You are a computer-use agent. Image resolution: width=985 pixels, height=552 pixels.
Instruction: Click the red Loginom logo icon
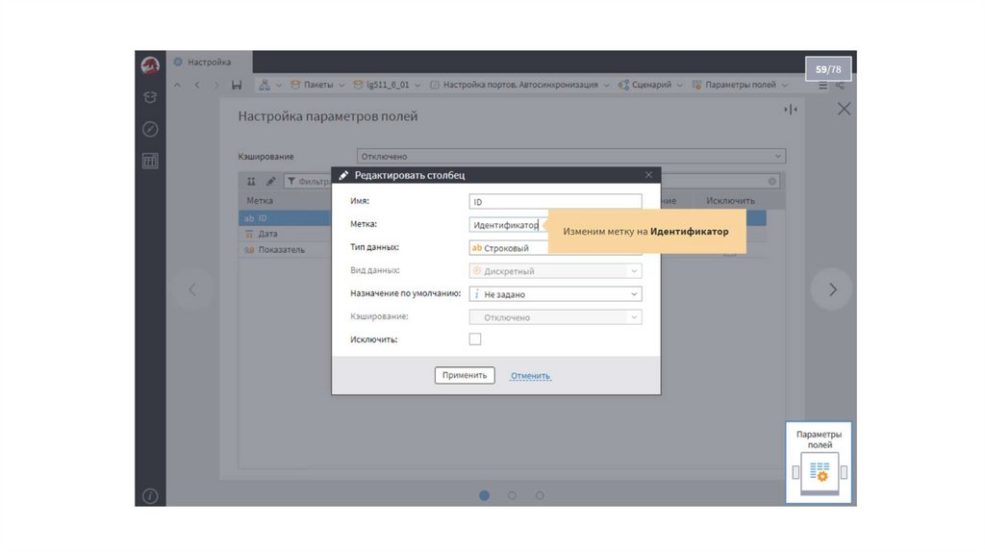tap(150, 64)
